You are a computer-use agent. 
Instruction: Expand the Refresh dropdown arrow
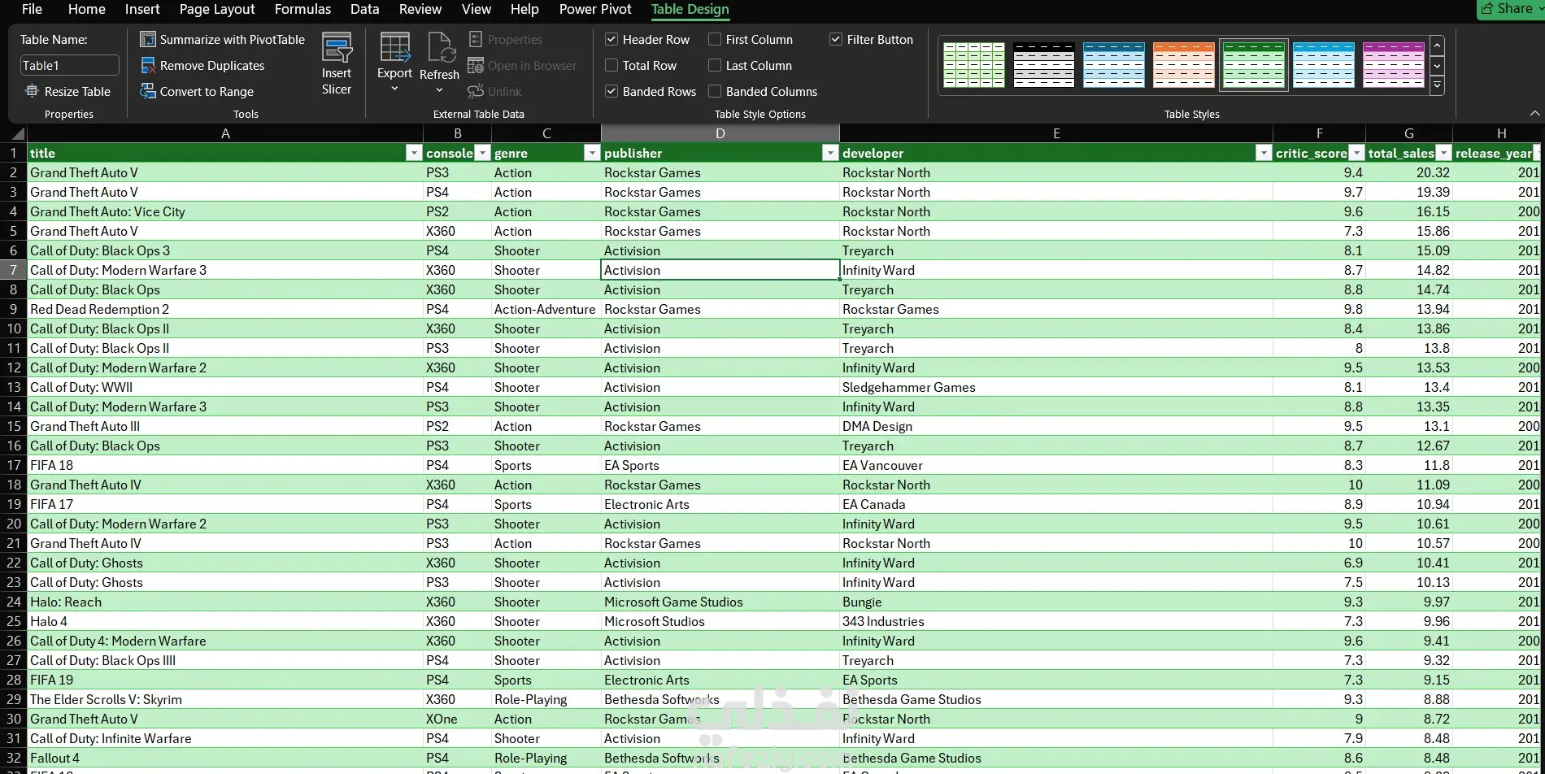coord(440,89)
